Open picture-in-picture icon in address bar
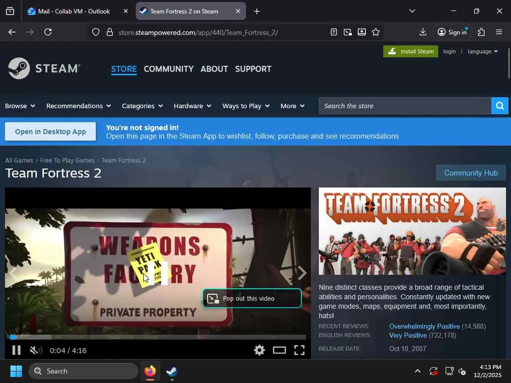 [348, 32]
